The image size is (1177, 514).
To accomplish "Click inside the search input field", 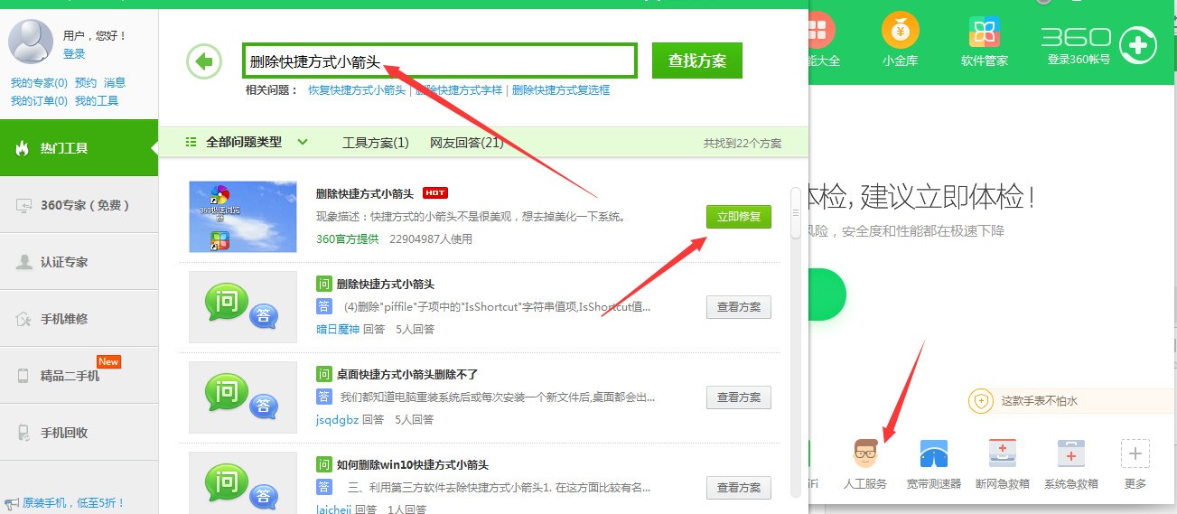I will (440, 61).
